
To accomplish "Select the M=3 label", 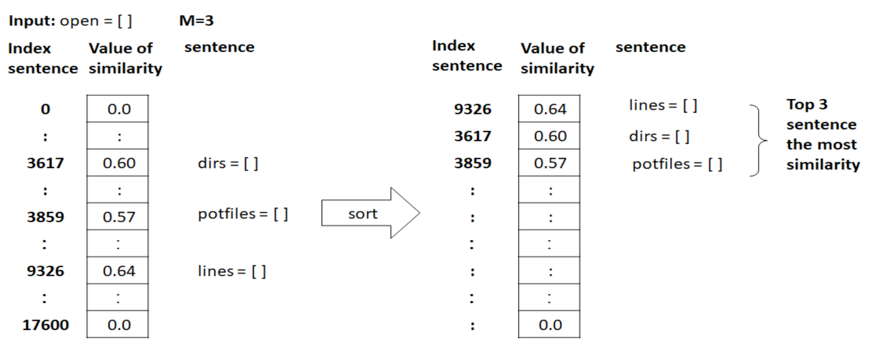I will point(196,21).
